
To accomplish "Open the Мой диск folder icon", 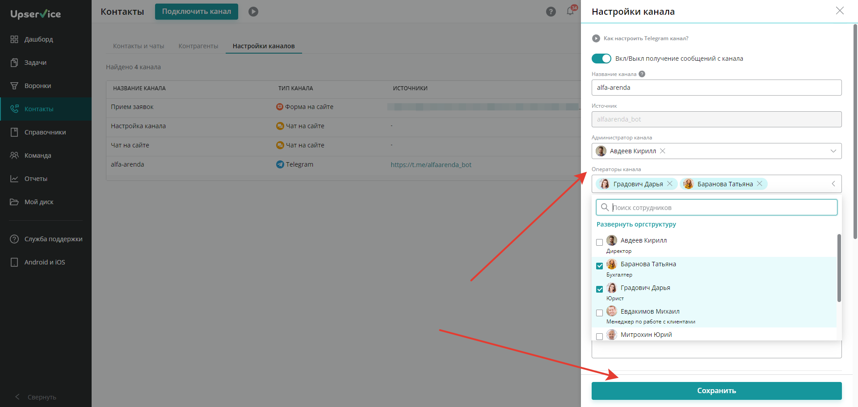I will pos(14,202).
